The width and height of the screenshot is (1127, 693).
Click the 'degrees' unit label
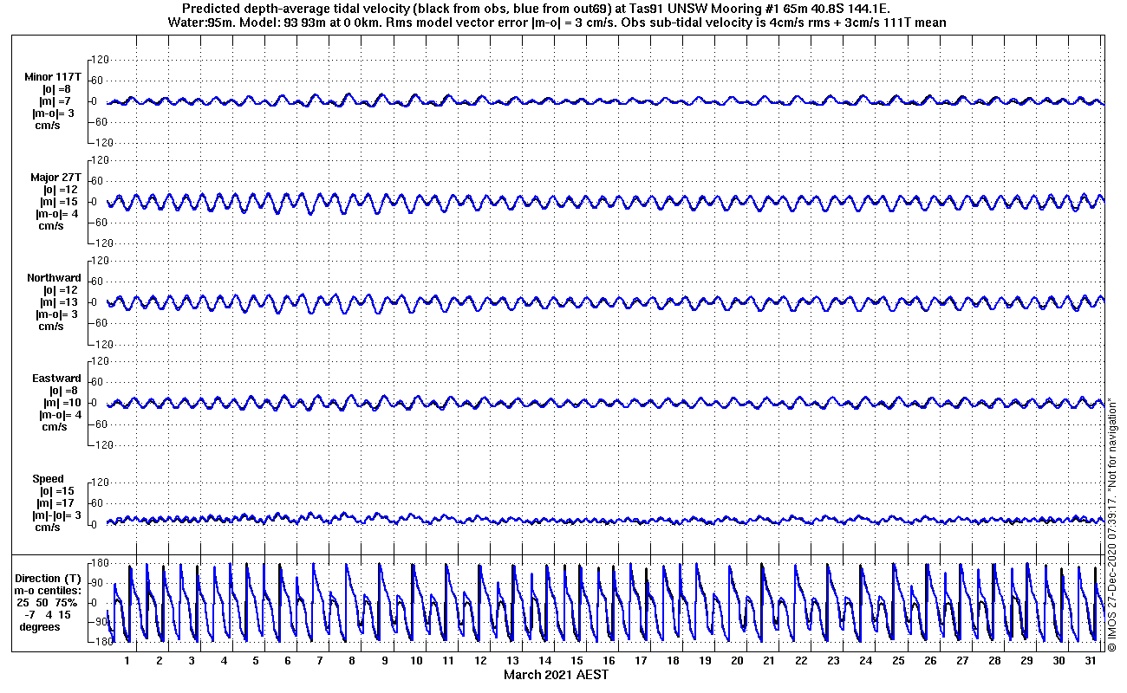click(41, 626)
